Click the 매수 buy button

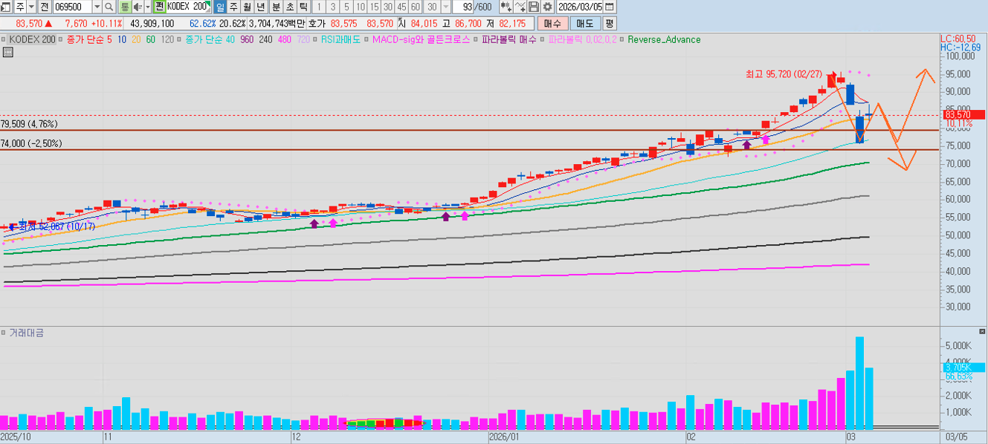click(552, 24)
